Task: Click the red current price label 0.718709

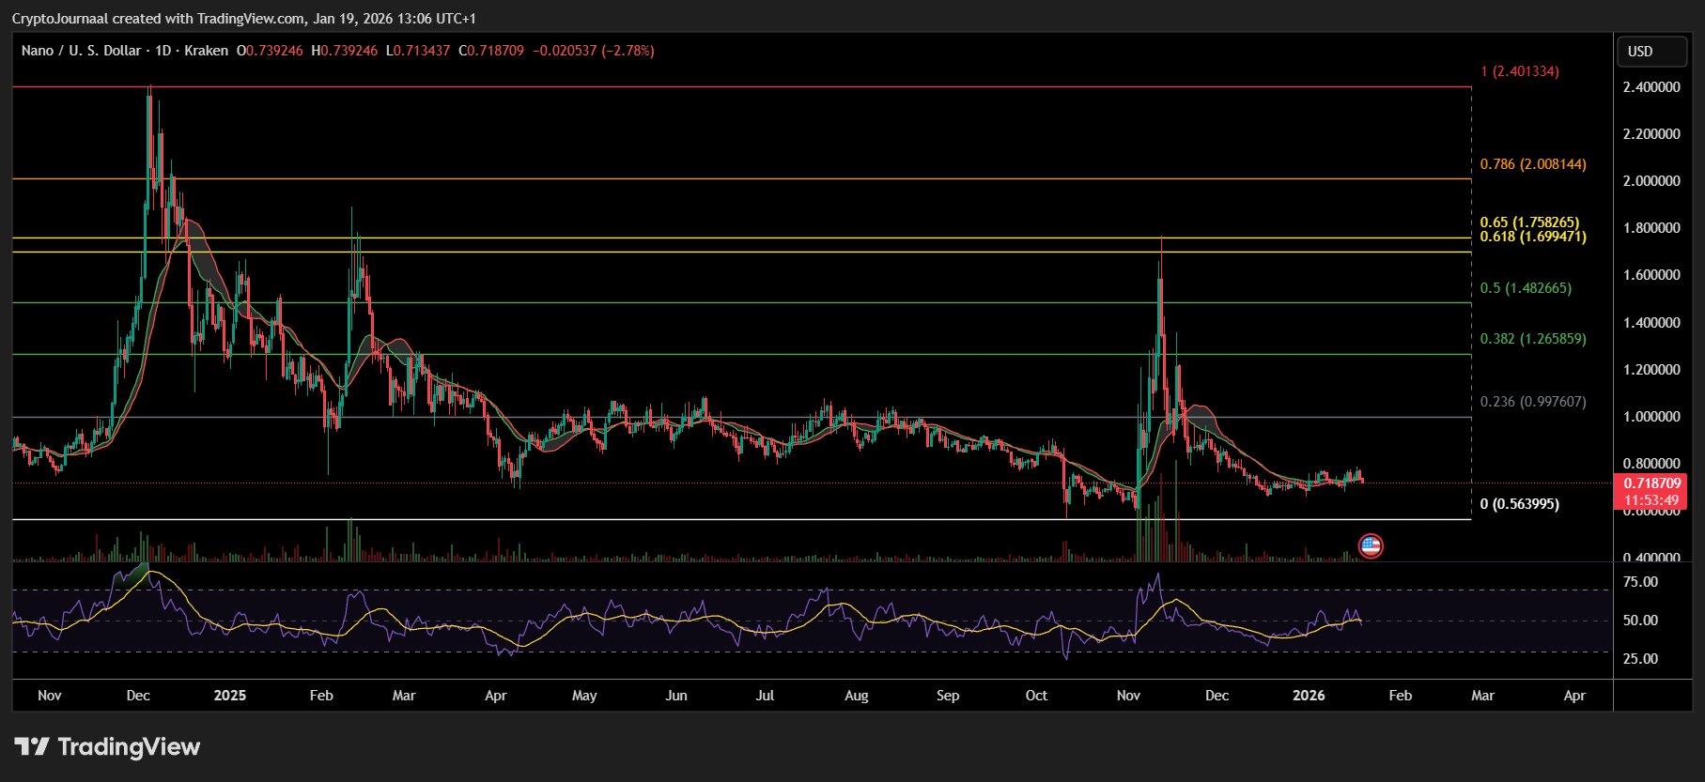Action: pyautogui.click(x=1651, y=483)
